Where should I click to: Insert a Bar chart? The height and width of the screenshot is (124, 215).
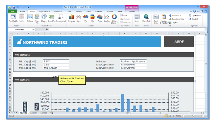pyautogui.click(x=93, y=18)
